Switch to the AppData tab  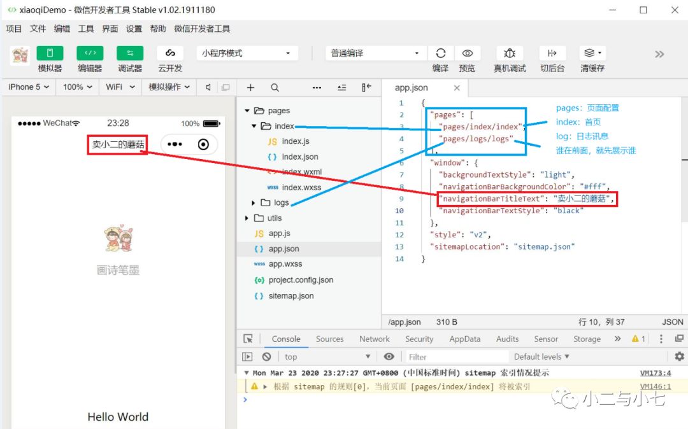tap(464, 339)
